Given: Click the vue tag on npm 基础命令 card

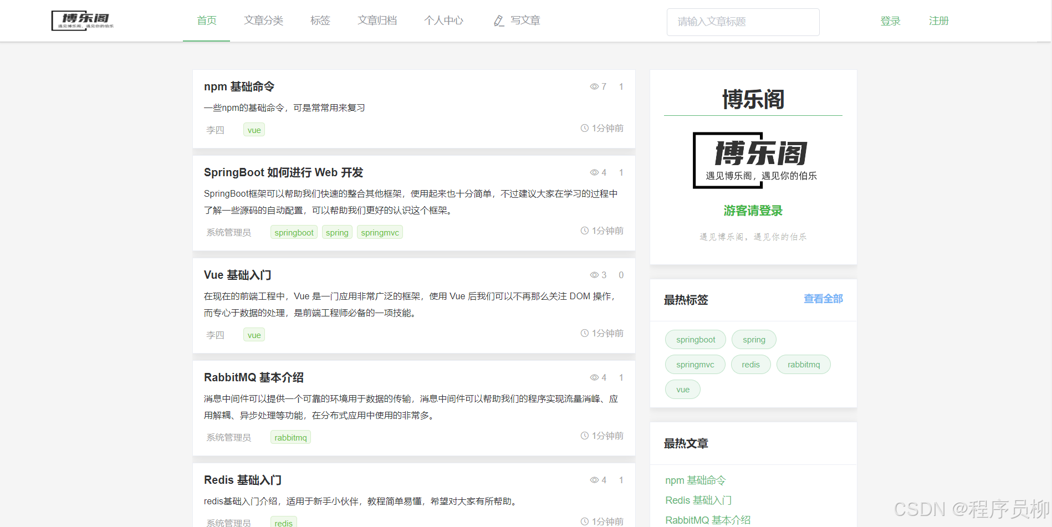Looking at the screenshot, I should pyautogui.click(x=254, y=130).
